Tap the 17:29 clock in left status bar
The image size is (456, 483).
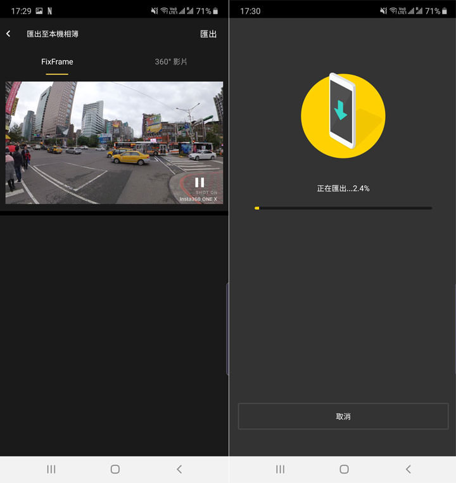[22, 11]
